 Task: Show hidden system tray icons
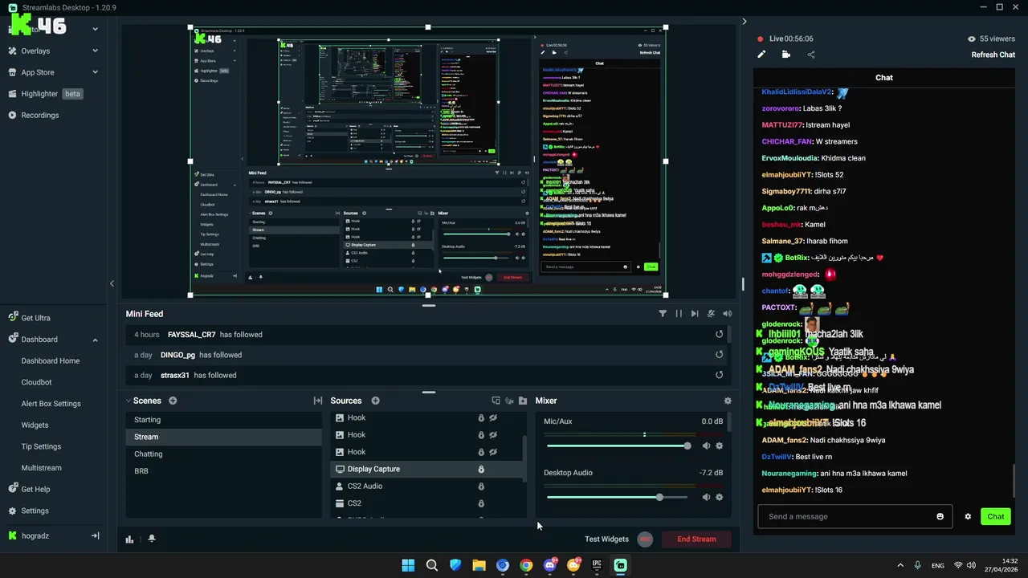899,565
